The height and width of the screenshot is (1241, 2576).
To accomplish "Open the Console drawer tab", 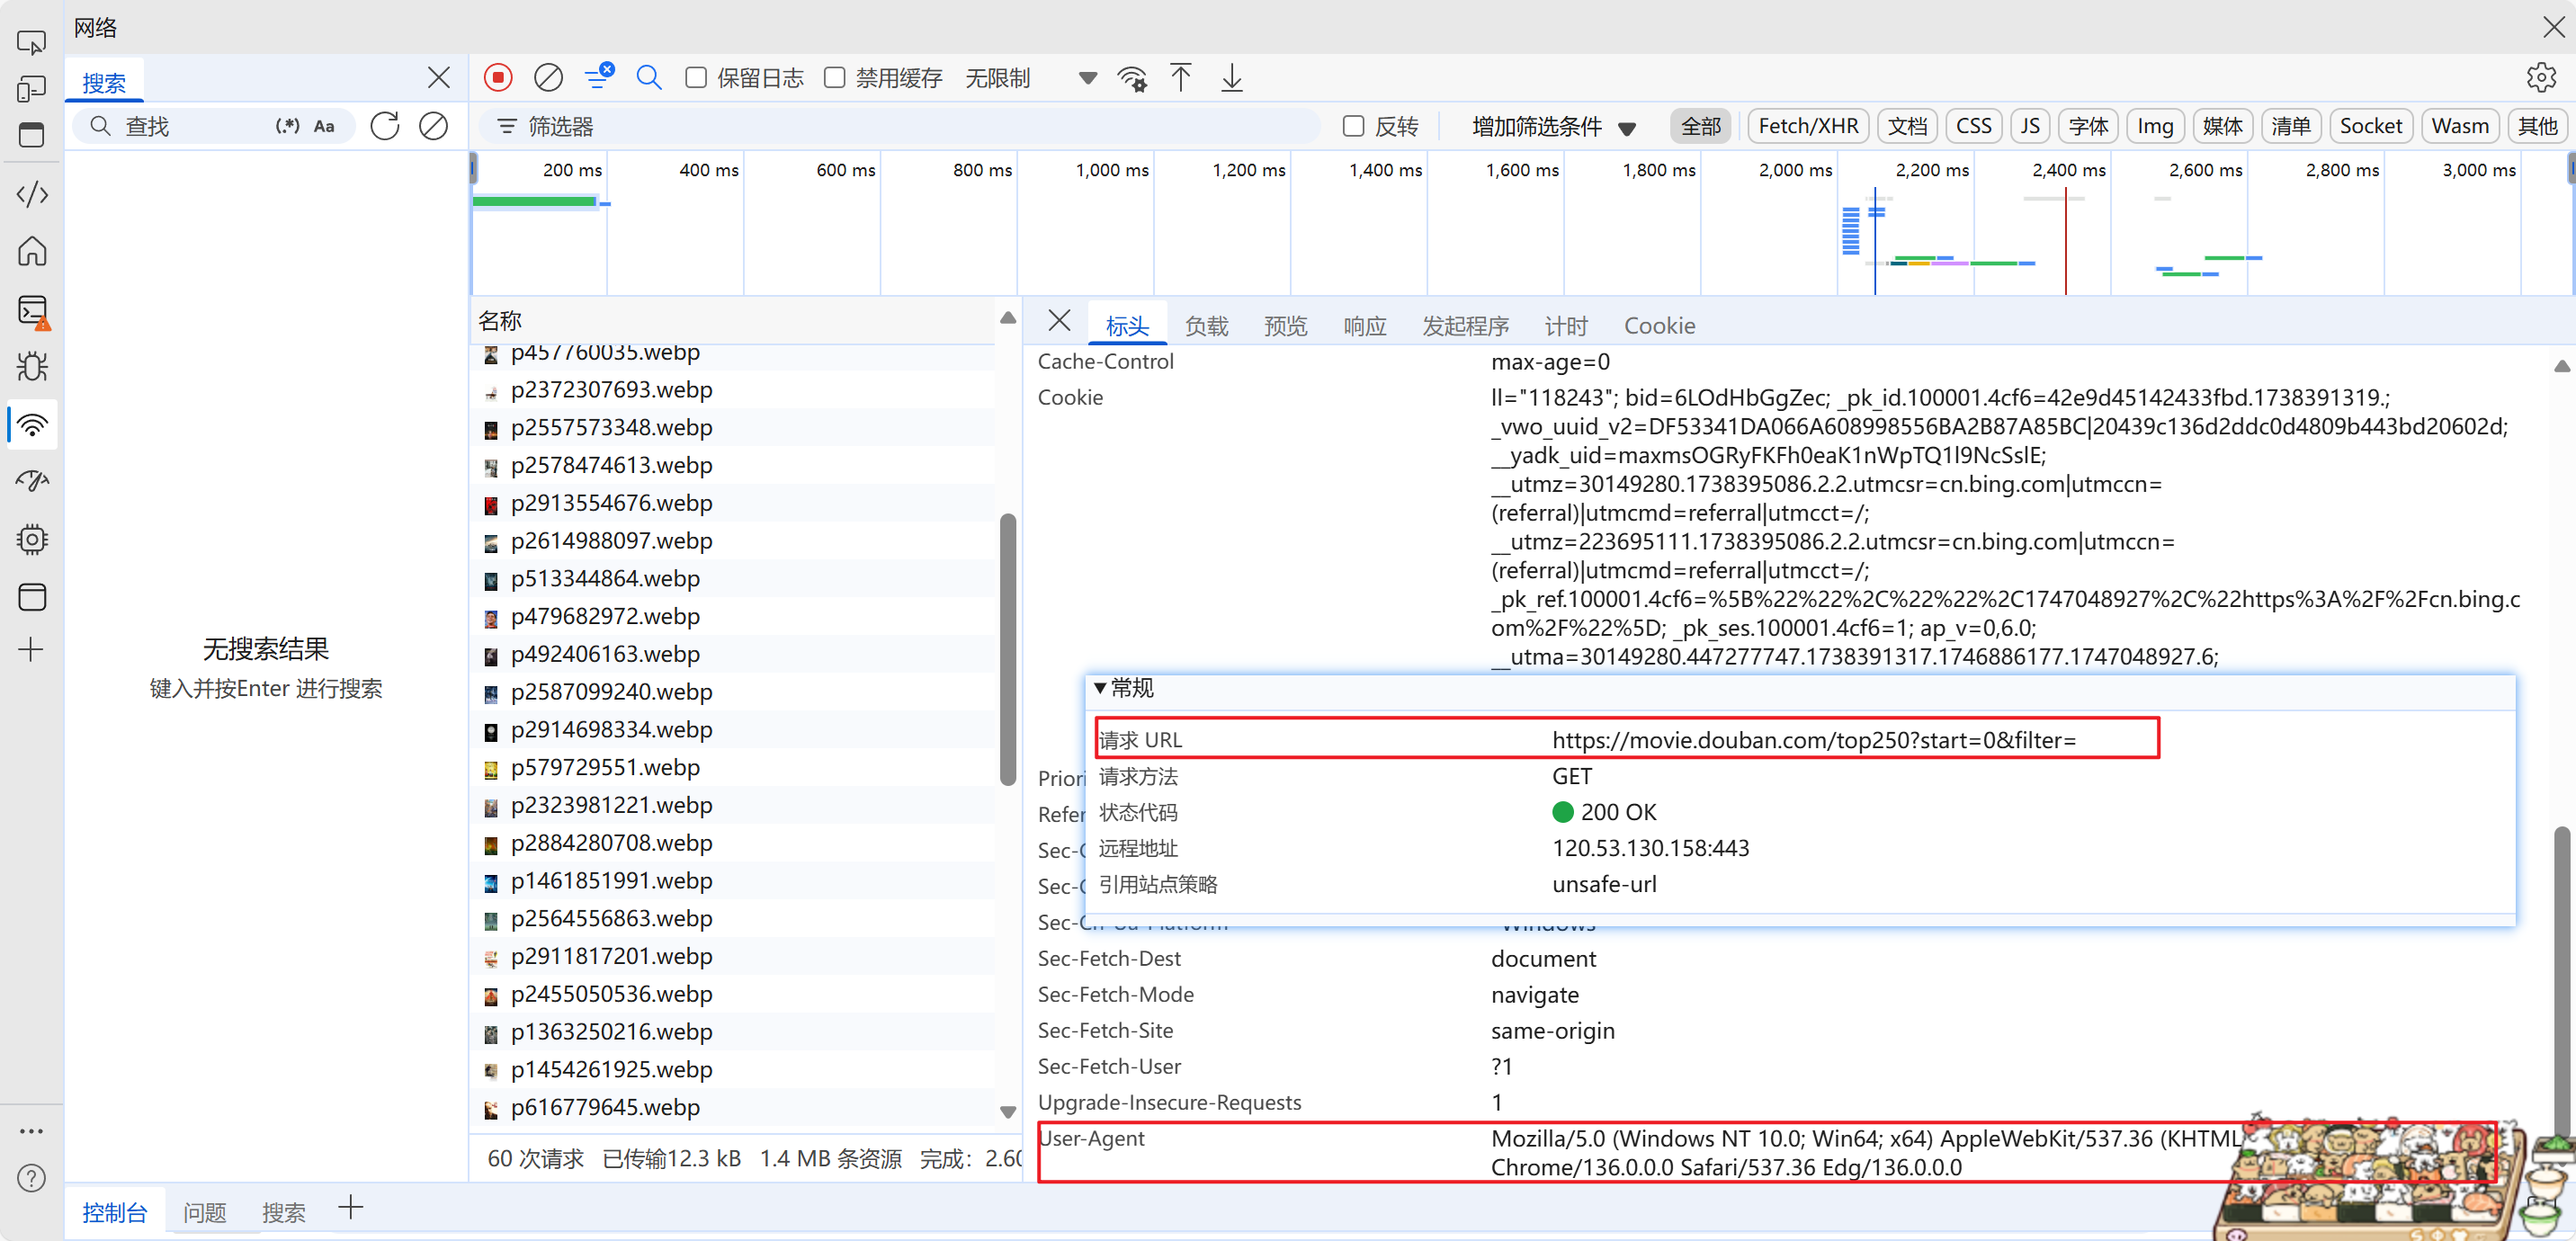I will point(114,1212).
